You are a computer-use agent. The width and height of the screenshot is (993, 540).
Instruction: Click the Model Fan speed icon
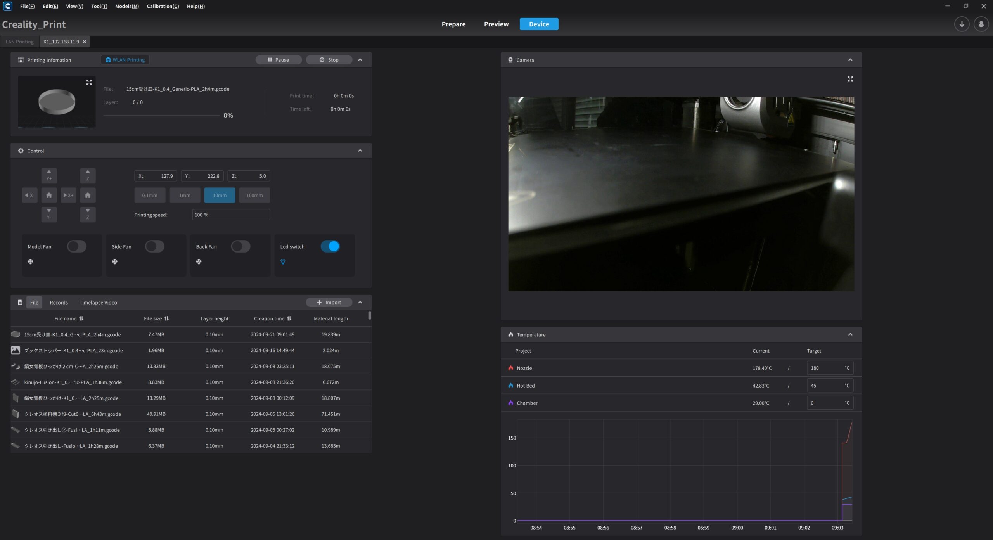(30, 261)
